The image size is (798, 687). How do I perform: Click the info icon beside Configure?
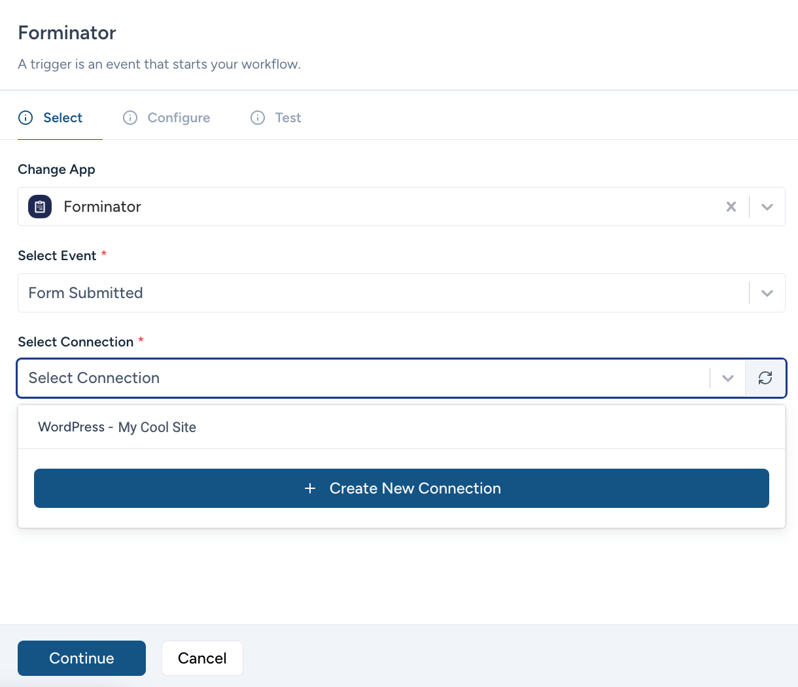coord(130,118)
